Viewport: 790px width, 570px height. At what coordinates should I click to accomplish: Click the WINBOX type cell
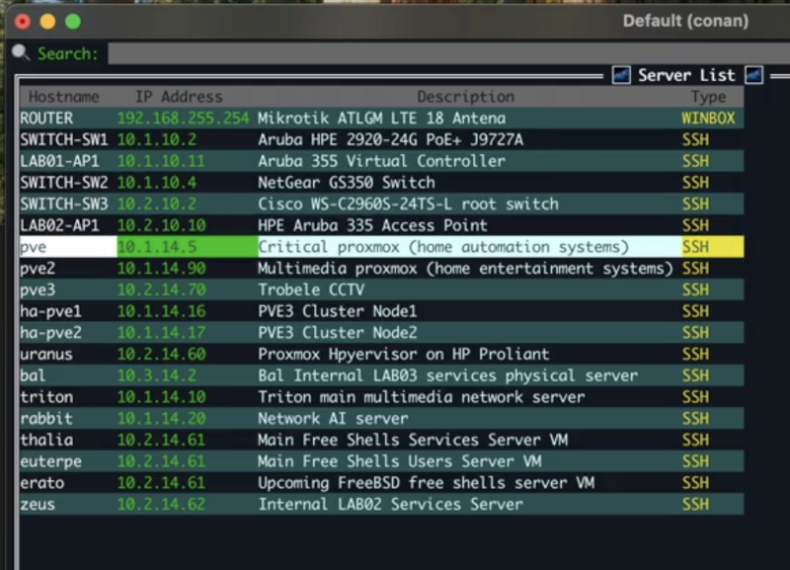[708, 119]
